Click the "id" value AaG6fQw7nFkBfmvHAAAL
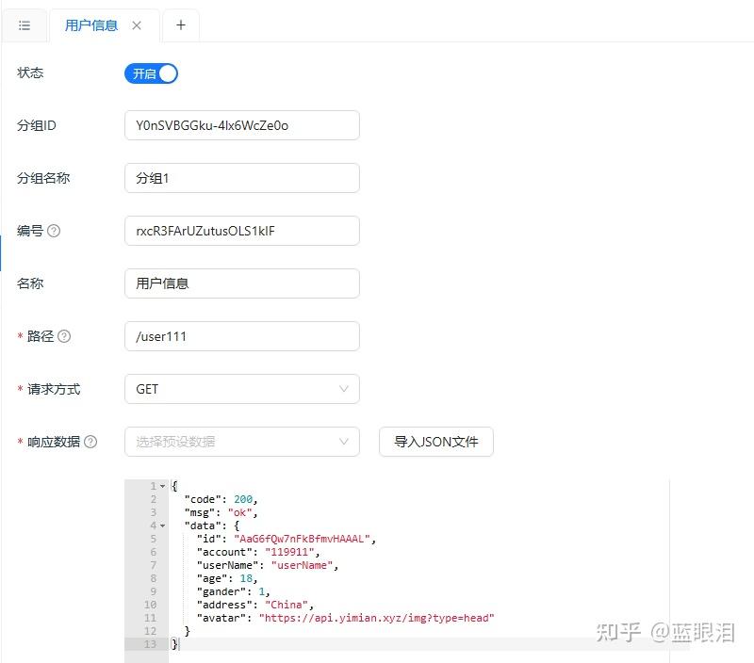This screenshot has height=663, width=754. tap(302, 539)
